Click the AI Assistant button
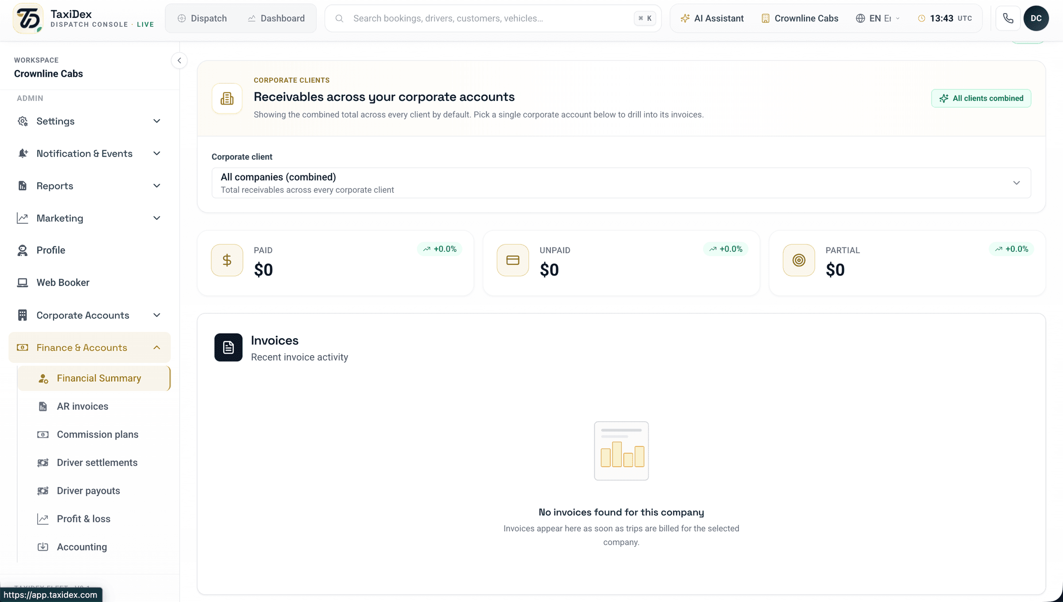 click(712, 18)
